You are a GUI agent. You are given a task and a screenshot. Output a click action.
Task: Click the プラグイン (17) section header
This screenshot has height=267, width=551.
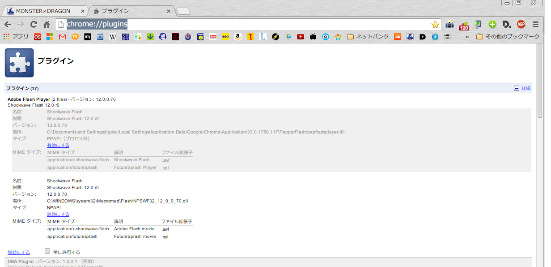[22, 88]
